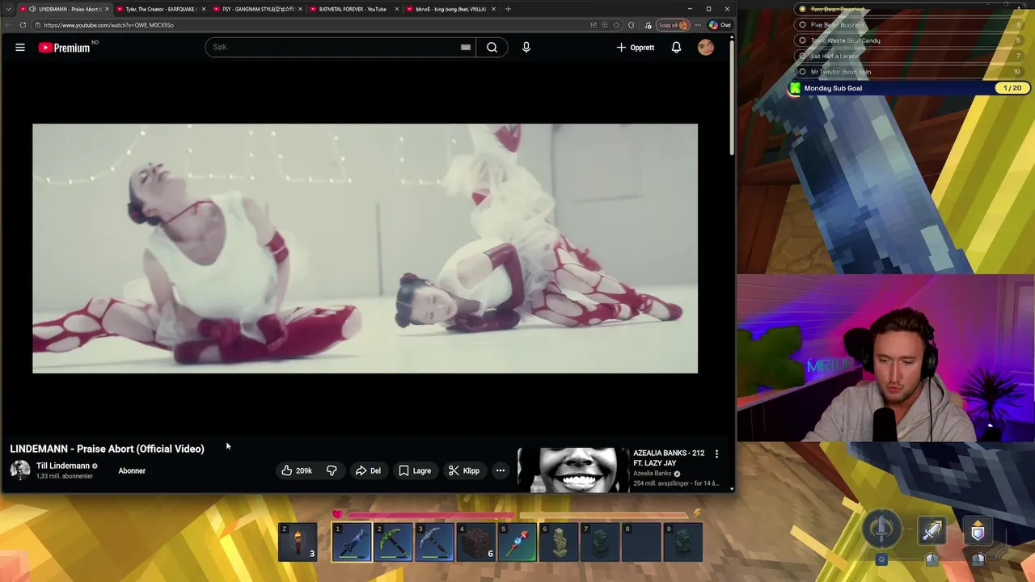This screenshot has height=582, width=1035.
Task: Open options for Azealia Banks recommendation
Action: (716, 454)
